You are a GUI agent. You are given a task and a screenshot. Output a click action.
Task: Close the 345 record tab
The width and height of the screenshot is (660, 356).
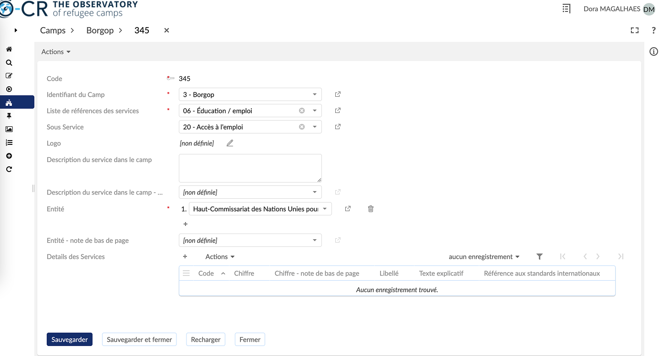click(x=166, y=31)
